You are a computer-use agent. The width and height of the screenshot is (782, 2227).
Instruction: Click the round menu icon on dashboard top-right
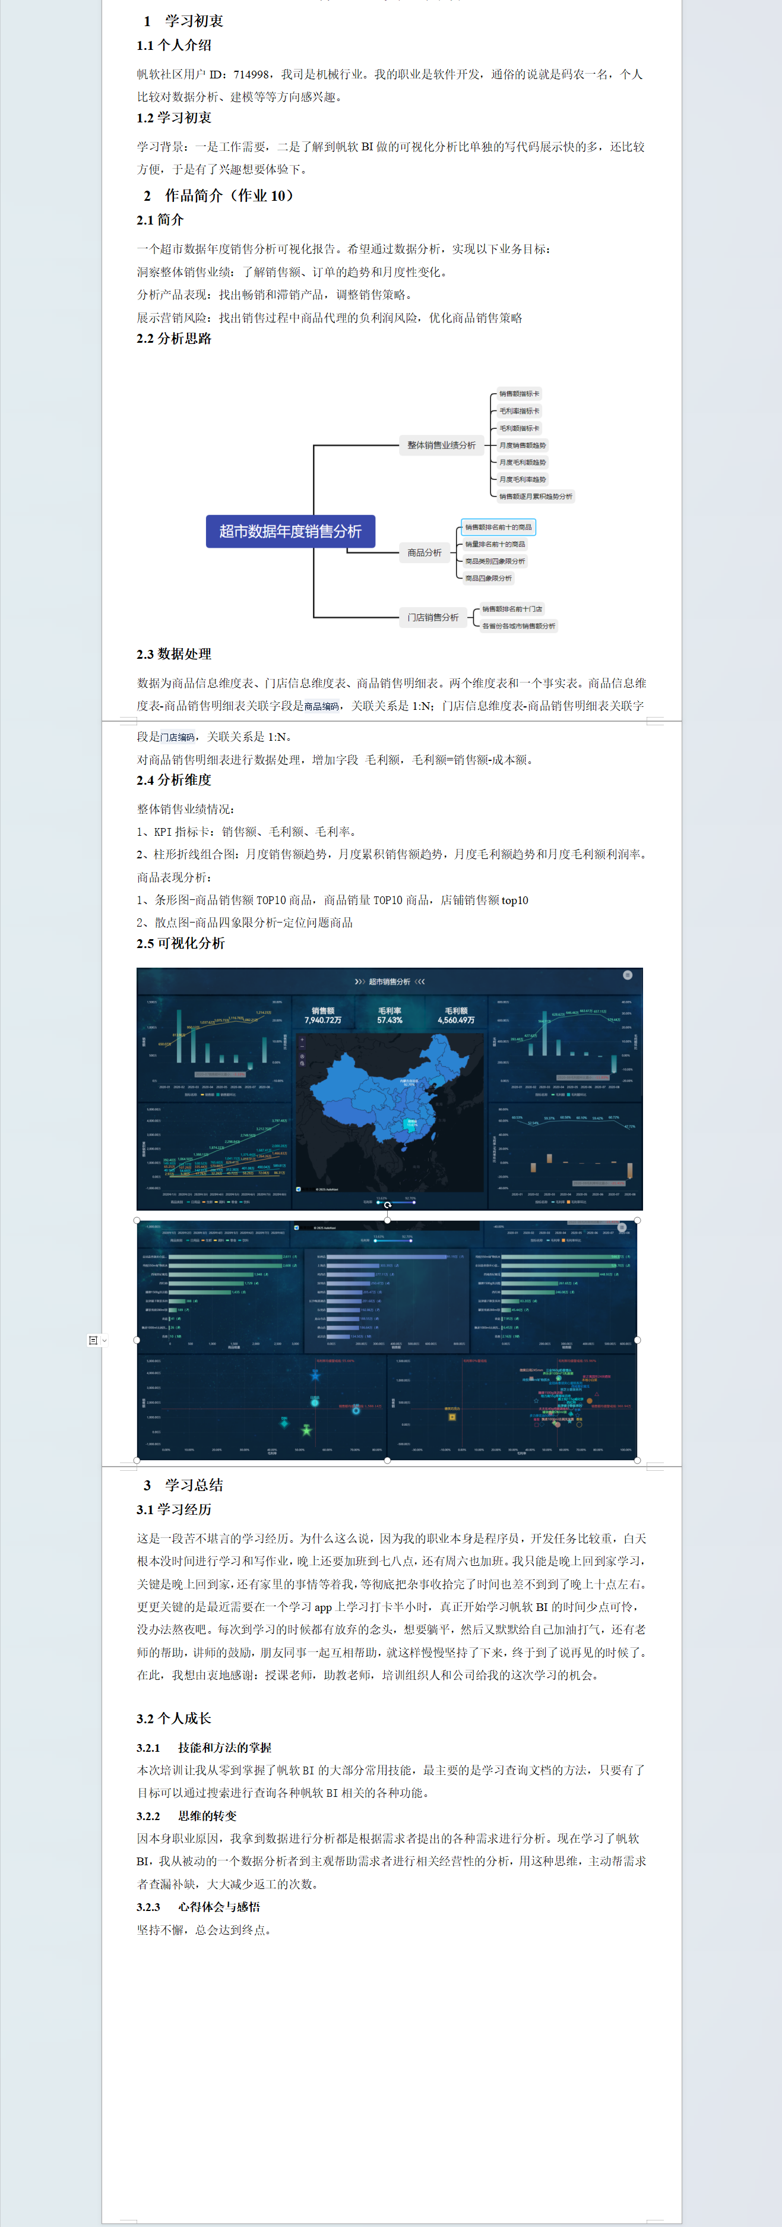tap(628, 975)
